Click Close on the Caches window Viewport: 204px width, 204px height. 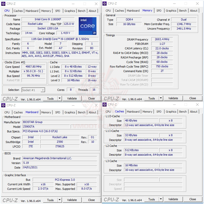(192, 199)
